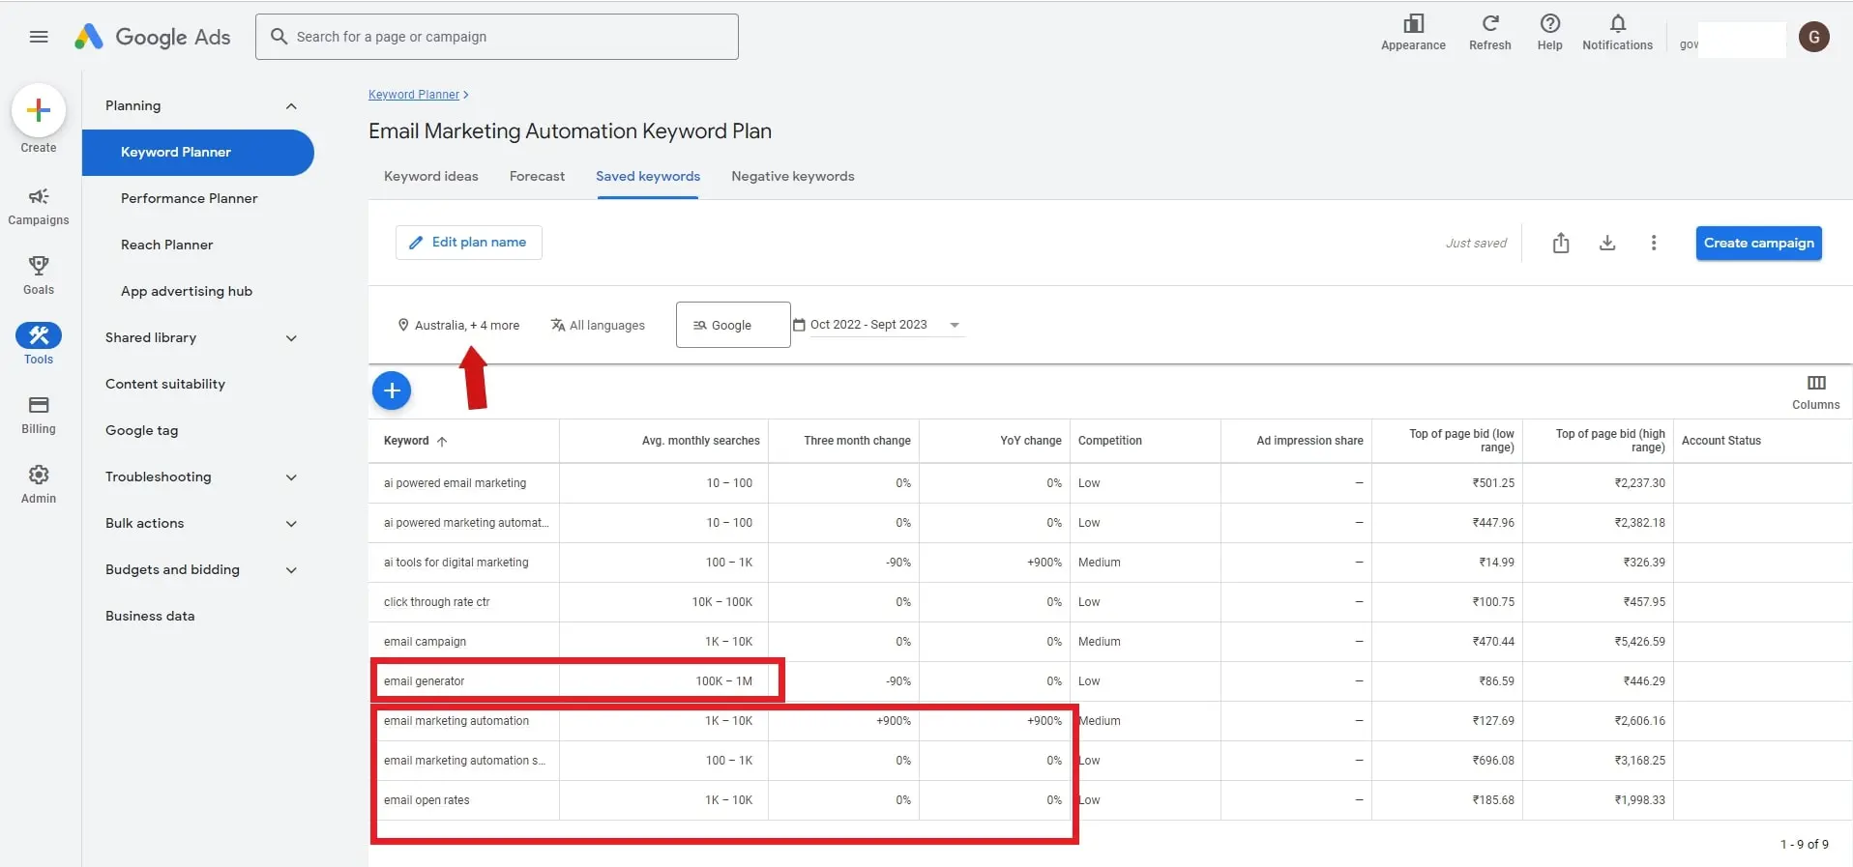Image resolution: width=1853 pixels, height=867 pixels.
Task: Click the Create campaign button
Action: (1758, 244)
